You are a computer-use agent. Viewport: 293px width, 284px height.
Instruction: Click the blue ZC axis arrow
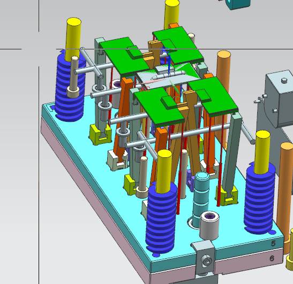pyautogui.click(x=169, y=64)
